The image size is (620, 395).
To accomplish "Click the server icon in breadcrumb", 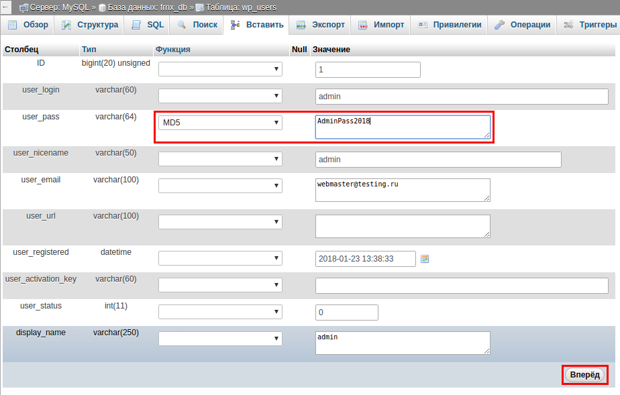I will pos(24,7).
